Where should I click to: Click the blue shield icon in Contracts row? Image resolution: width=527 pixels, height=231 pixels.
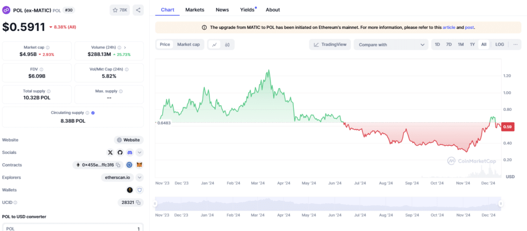click(129, 165)
